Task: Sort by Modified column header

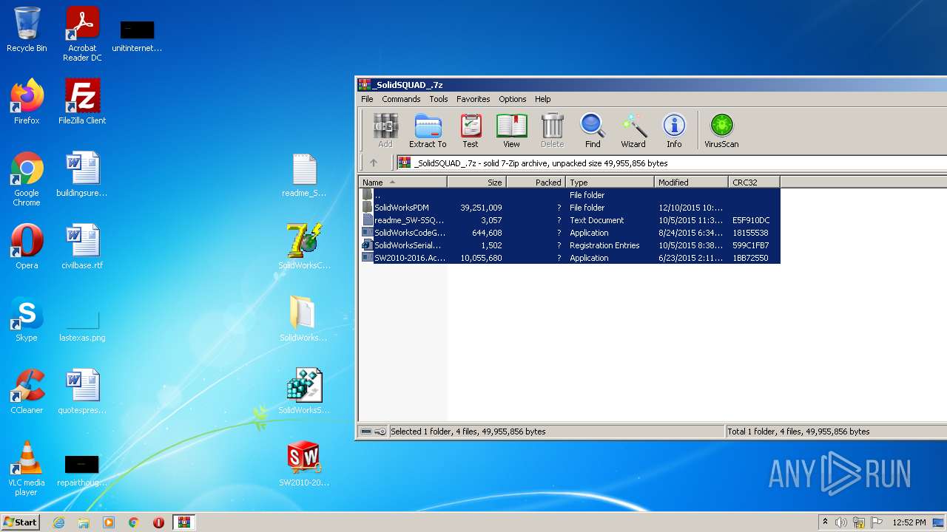Action: 692,183
